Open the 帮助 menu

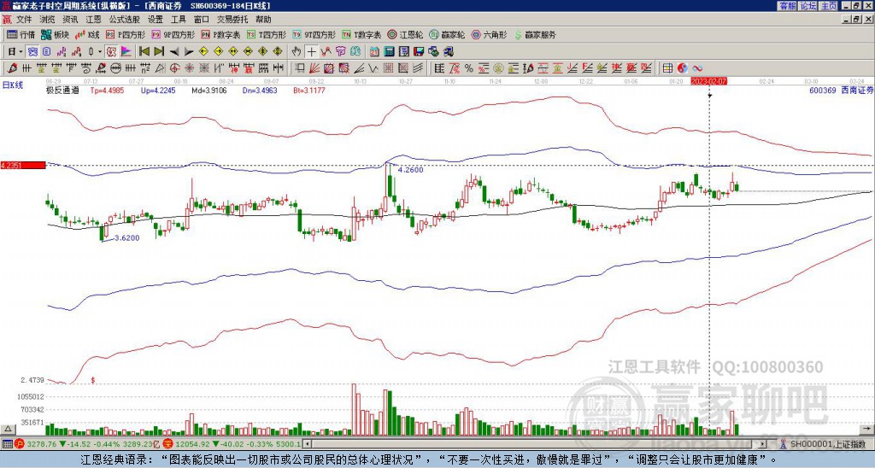(x=263, y=20)
